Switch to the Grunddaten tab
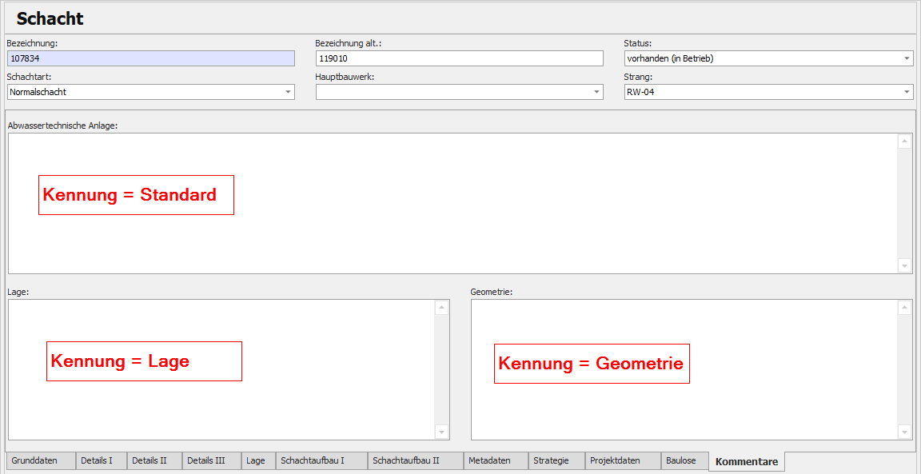Image resolution: width=921 pixels, height=474 pixels. [34, 460]
